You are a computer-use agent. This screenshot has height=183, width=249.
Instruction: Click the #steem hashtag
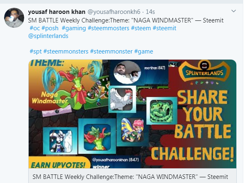141,28
